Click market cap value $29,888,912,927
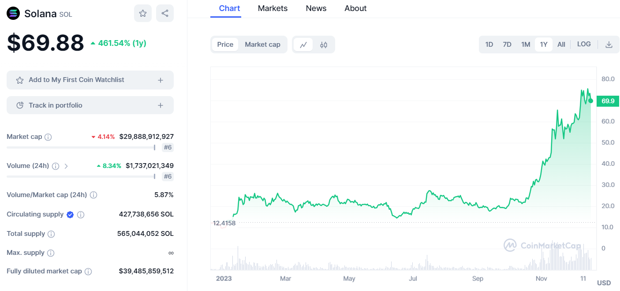 [x=146, y=137]
